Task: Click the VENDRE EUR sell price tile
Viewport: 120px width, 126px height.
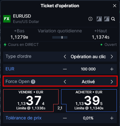Action: [31, 101]
